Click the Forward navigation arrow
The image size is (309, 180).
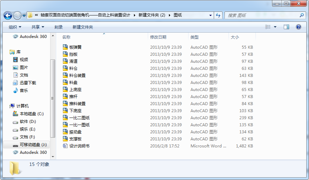click(17, 15)
